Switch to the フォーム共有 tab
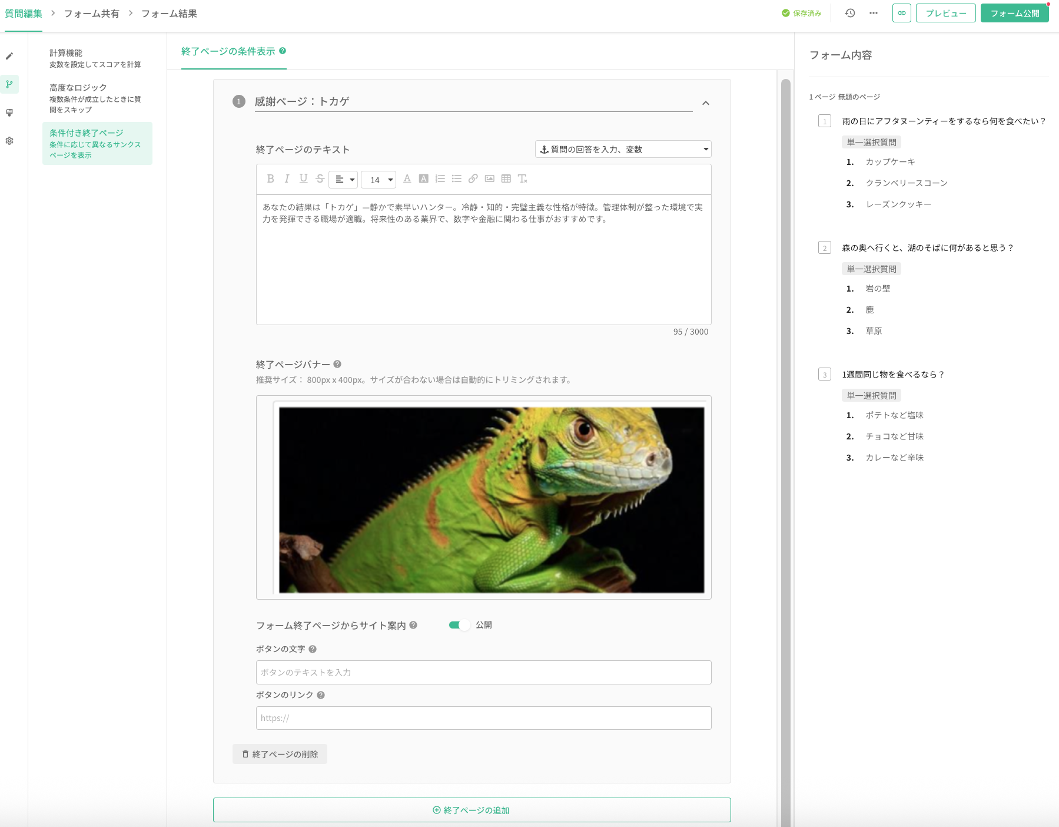 coord(91,14)
